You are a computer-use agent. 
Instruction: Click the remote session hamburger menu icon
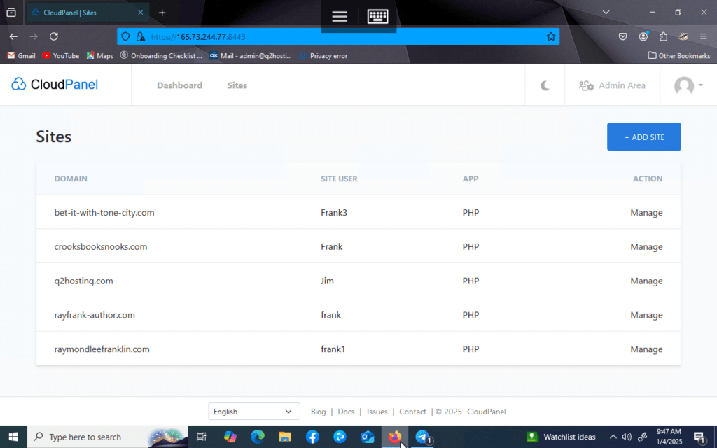coord(340,17)
